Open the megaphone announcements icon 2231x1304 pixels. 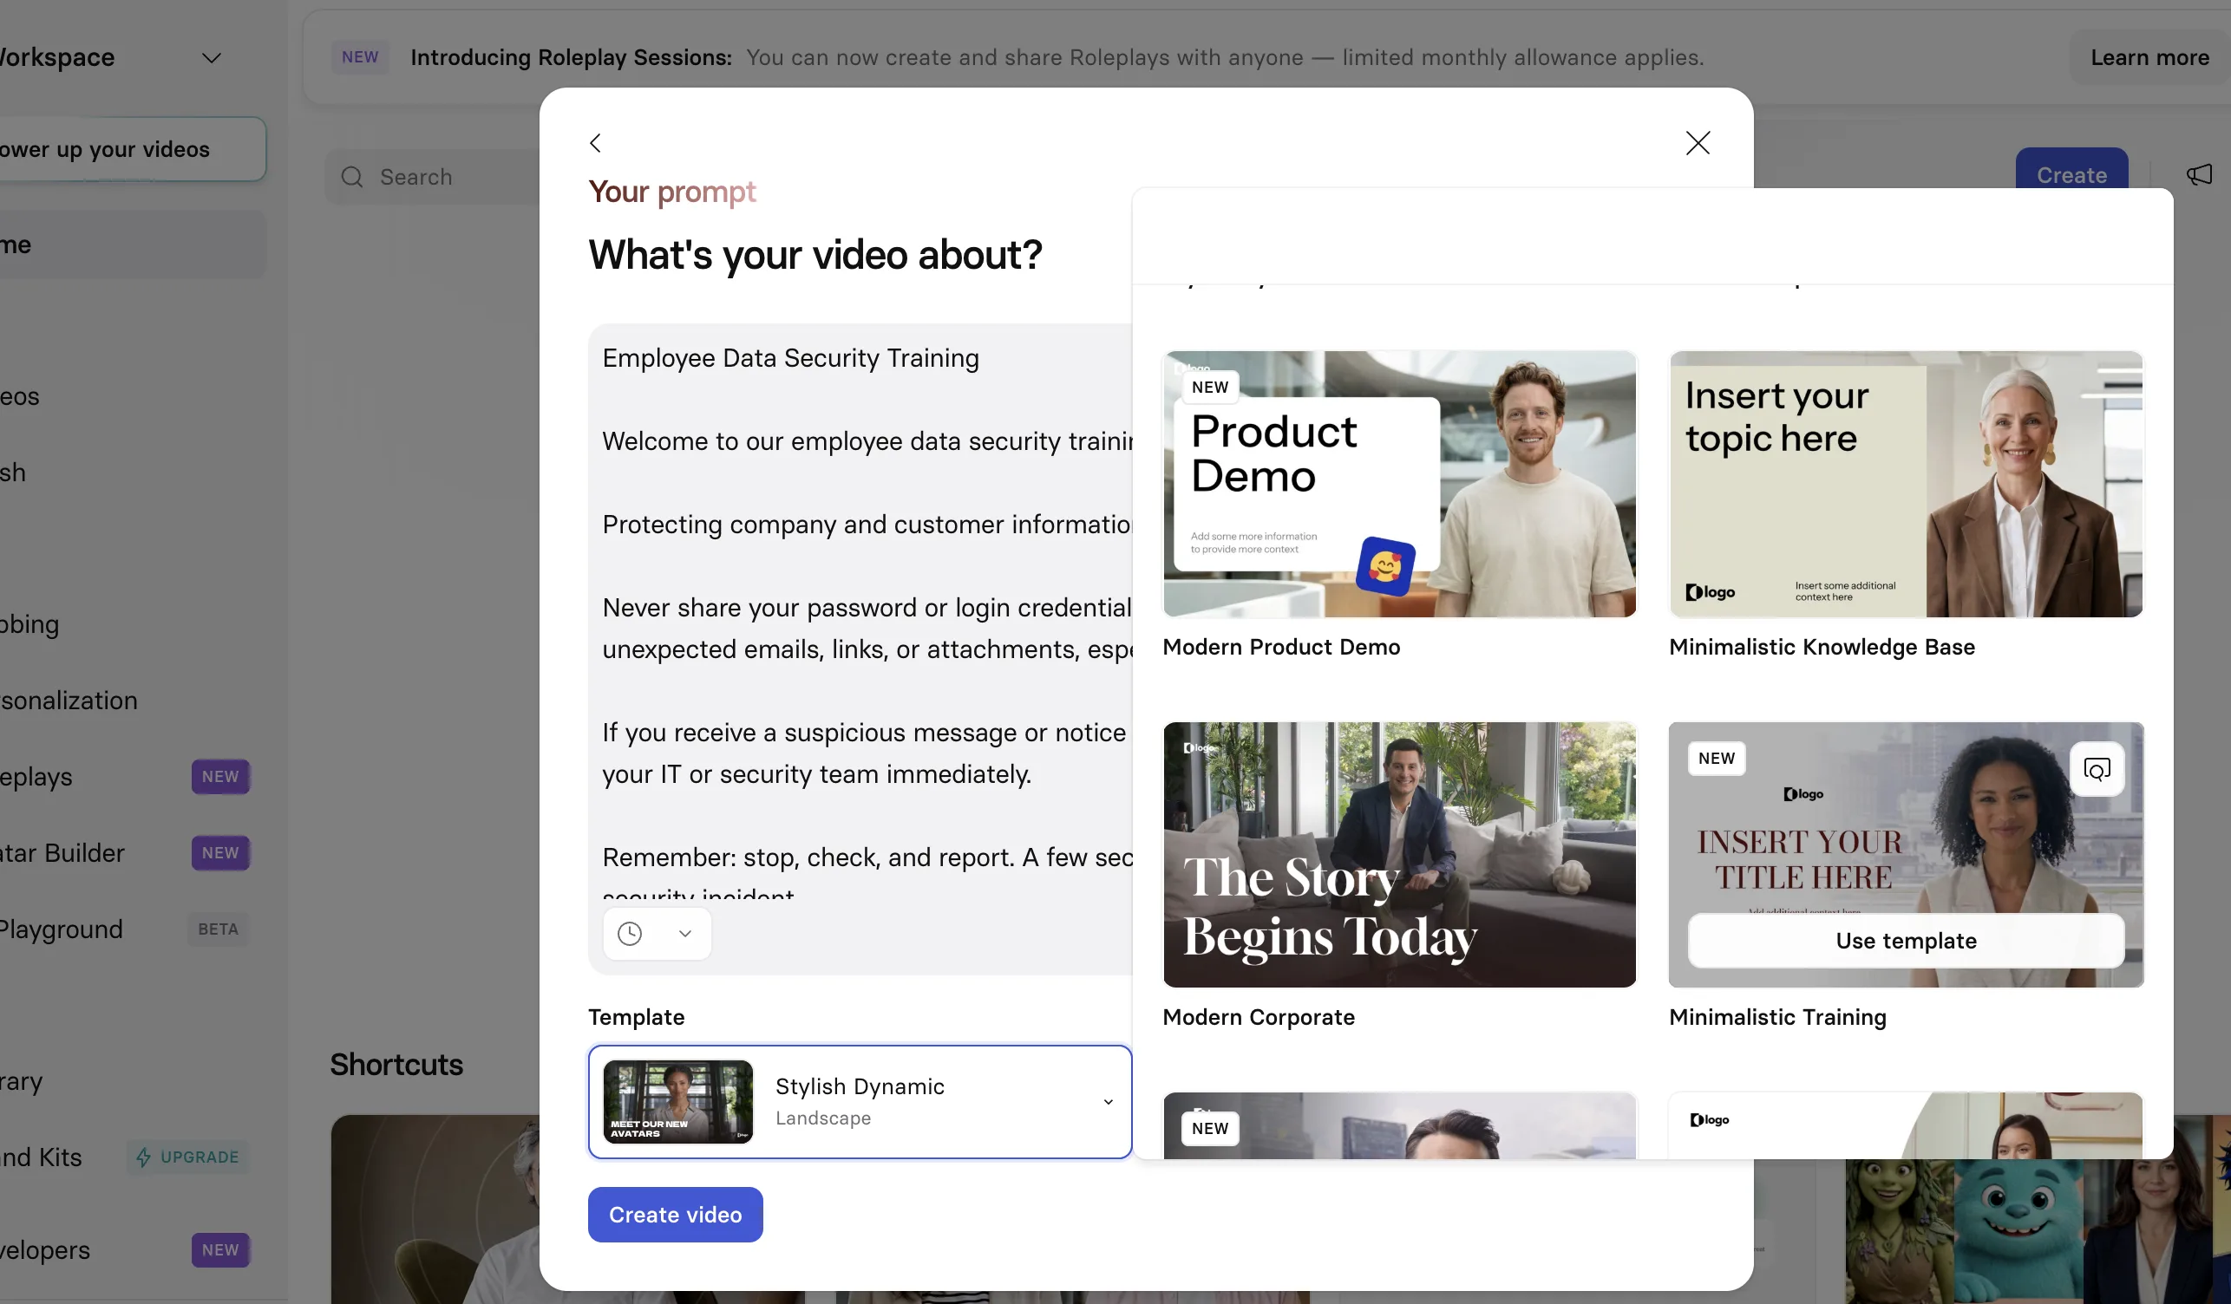tap(2198, 174)
